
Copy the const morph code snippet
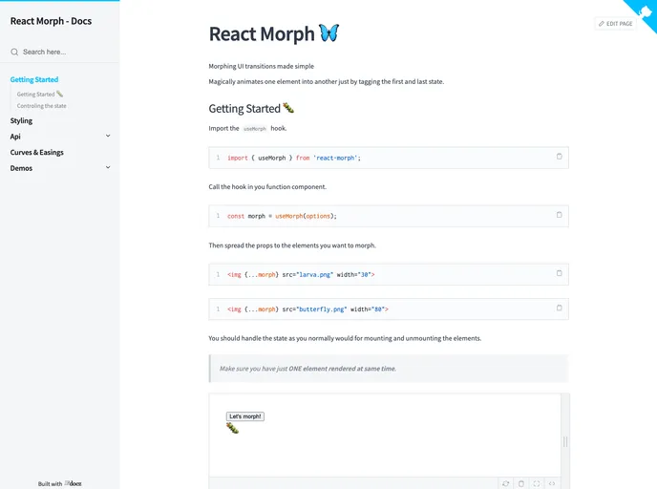(559, 215)
